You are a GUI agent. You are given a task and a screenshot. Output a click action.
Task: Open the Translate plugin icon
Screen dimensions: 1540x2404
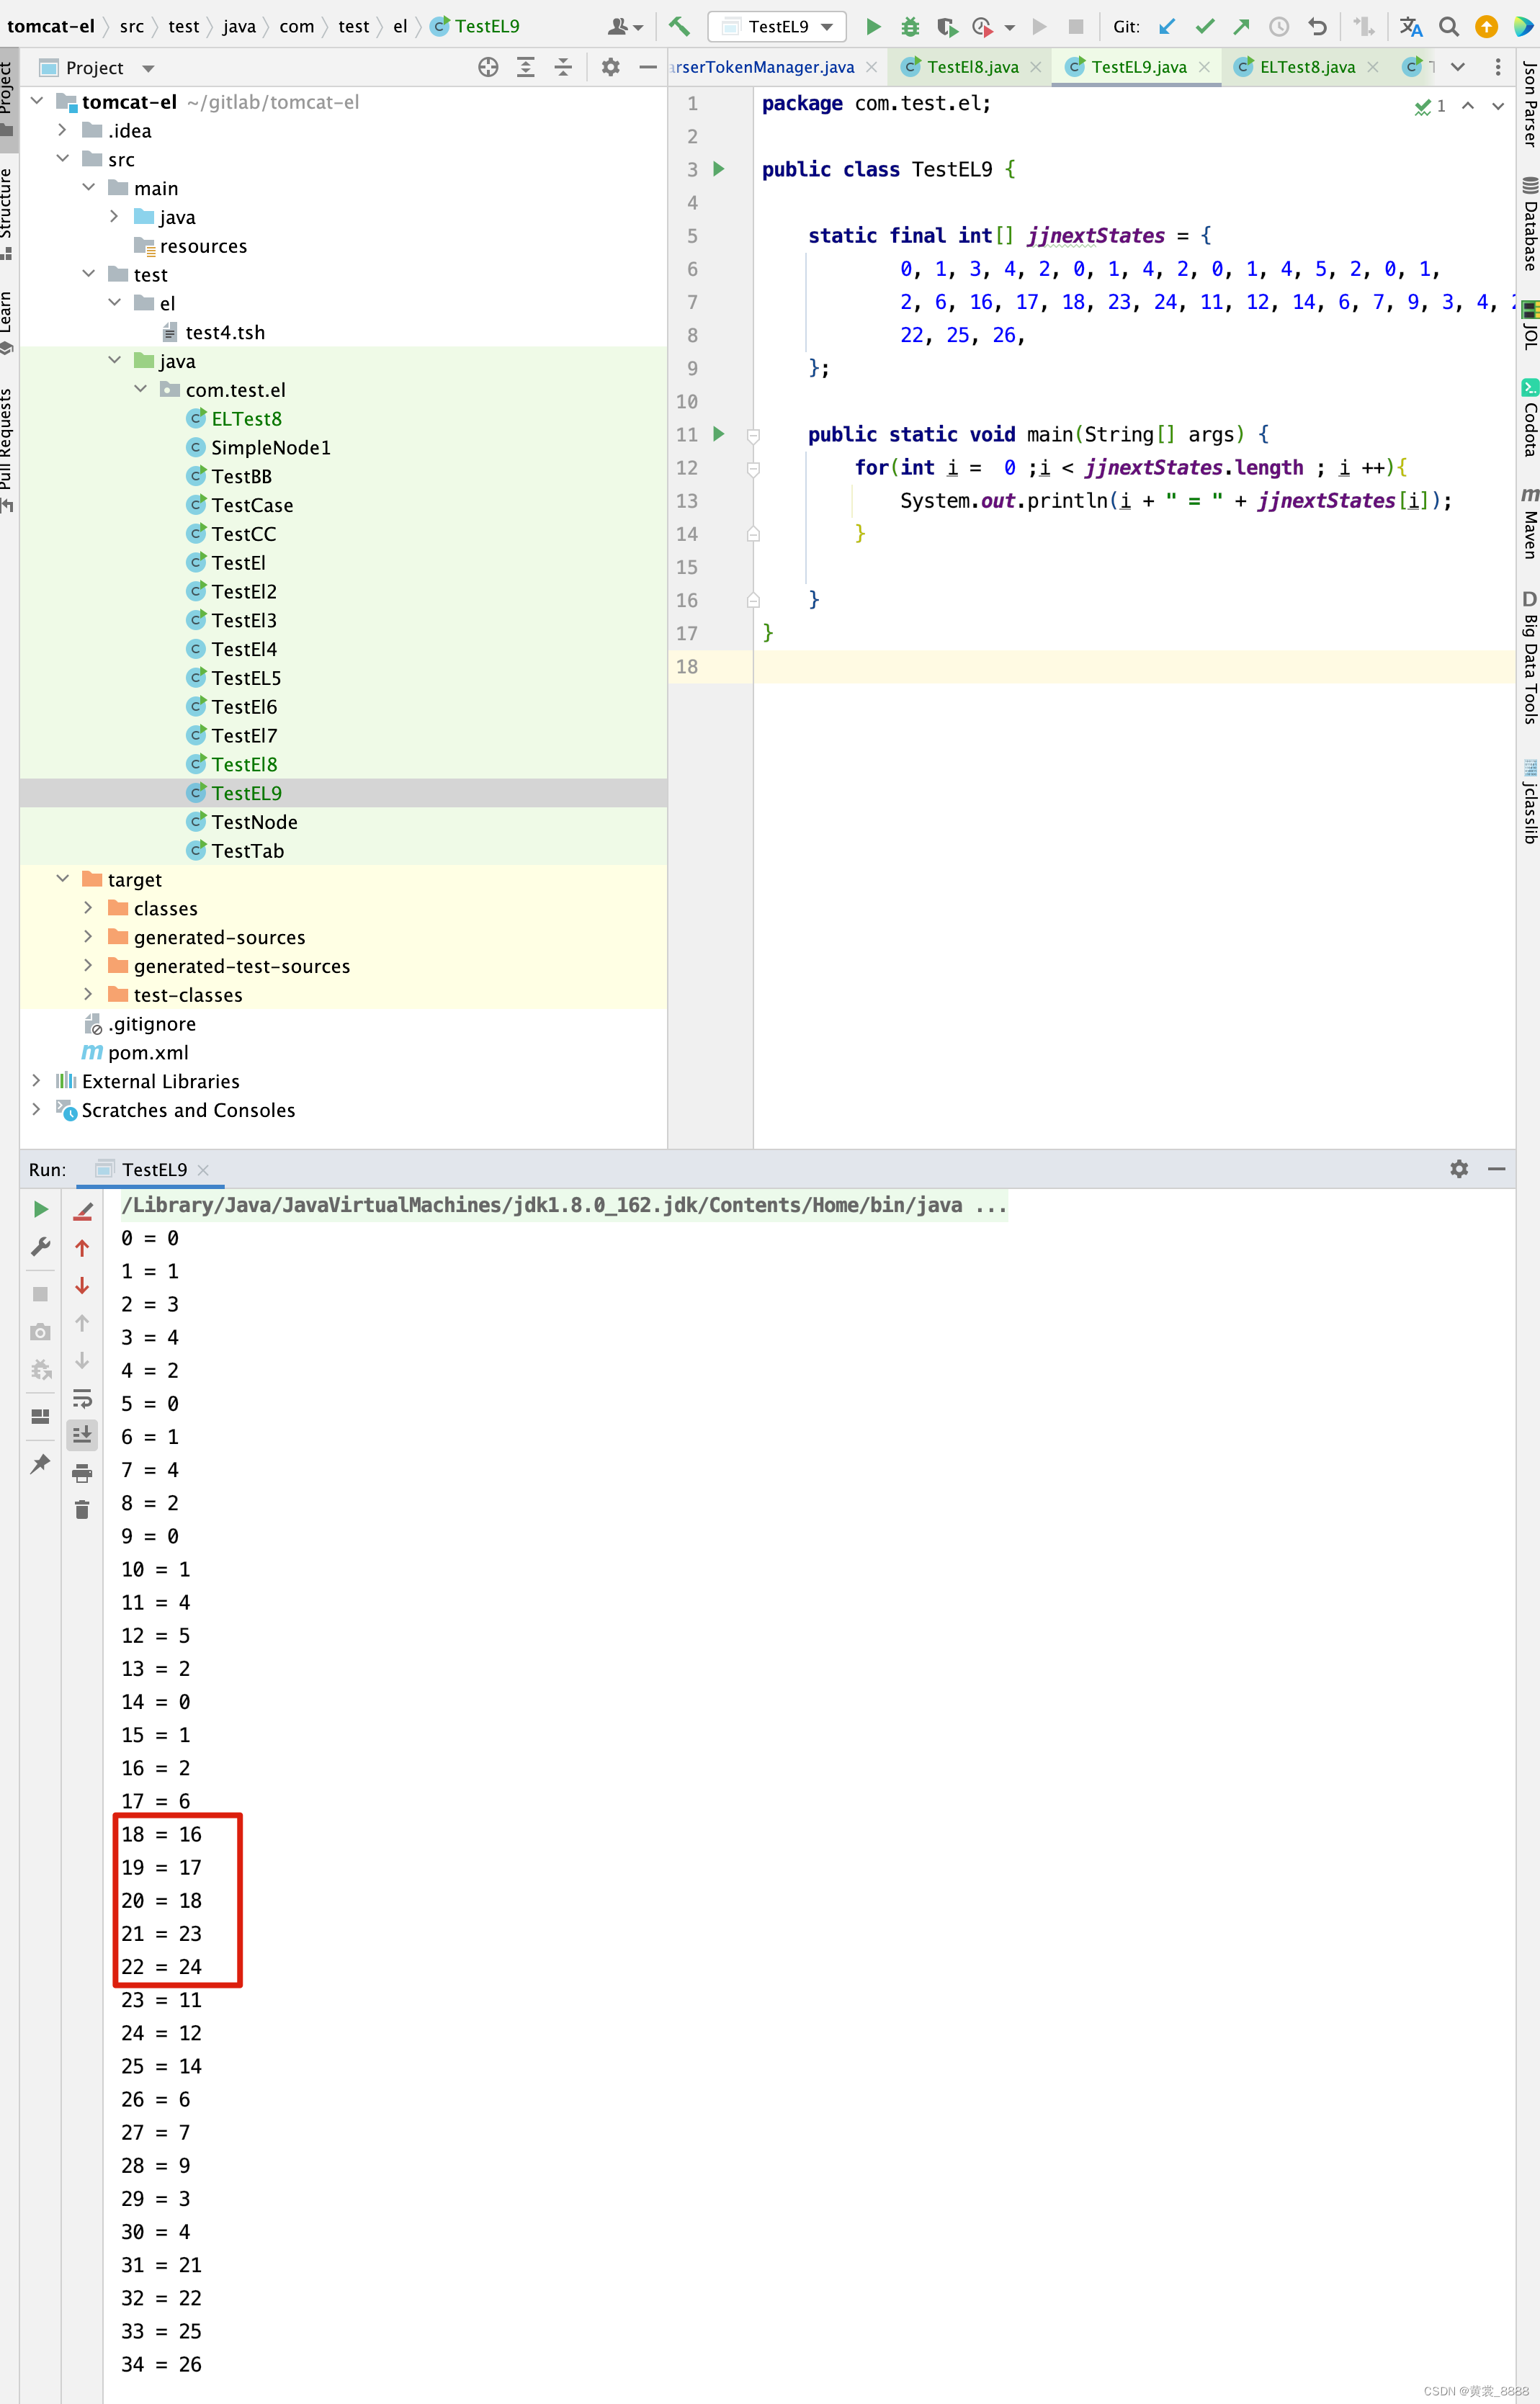1411,27
